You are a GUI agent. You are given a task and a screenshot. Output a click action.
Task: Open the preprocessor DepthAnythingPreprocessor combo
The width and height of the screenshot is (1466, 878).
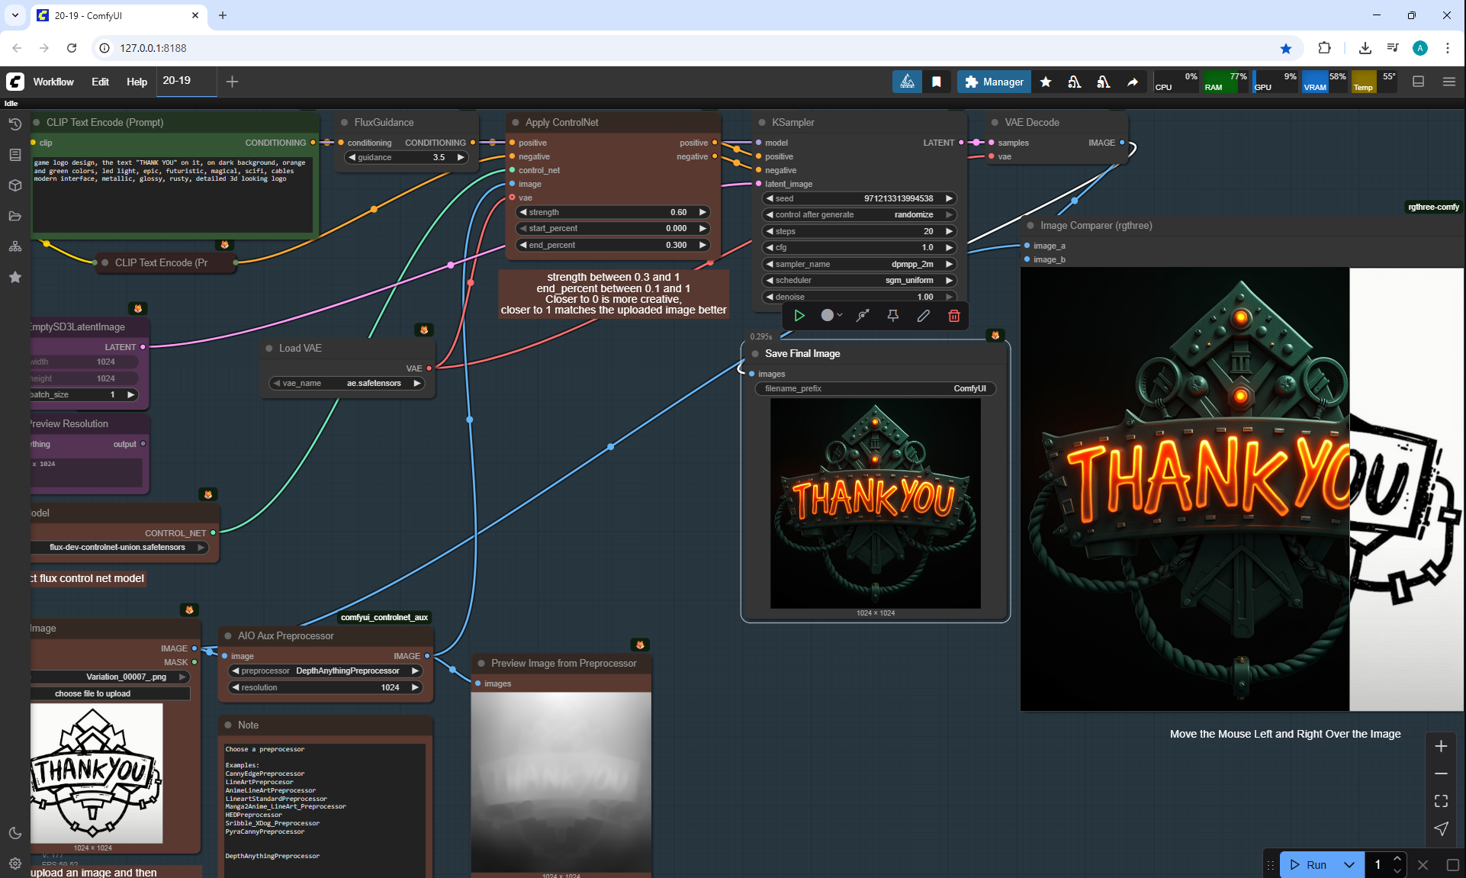pos(326,671)
